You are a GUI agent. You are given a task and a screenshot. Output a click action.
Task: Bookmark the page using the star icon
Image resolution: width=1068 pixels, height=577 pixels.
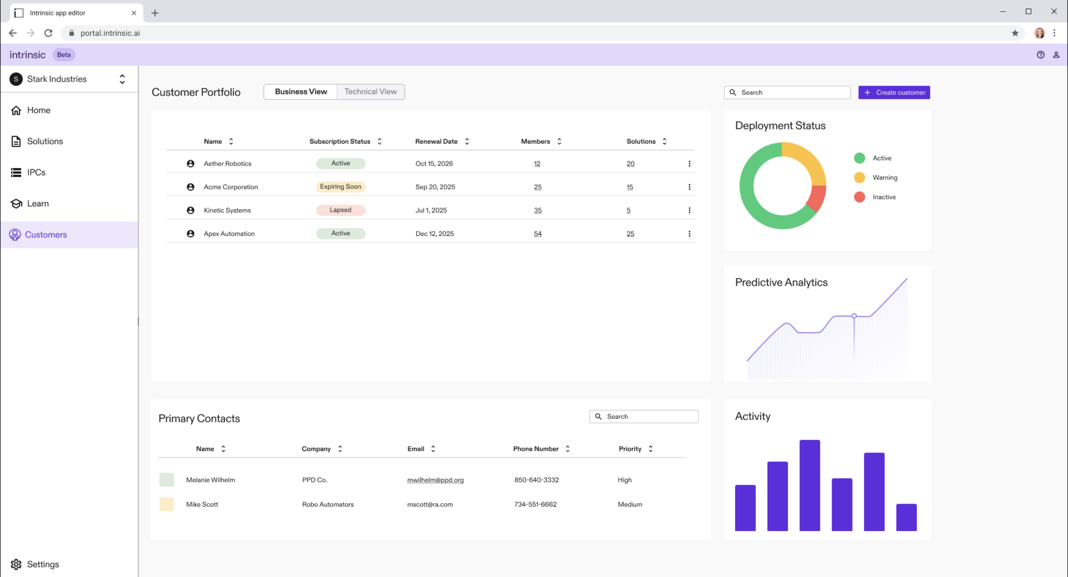[1015, 33]
